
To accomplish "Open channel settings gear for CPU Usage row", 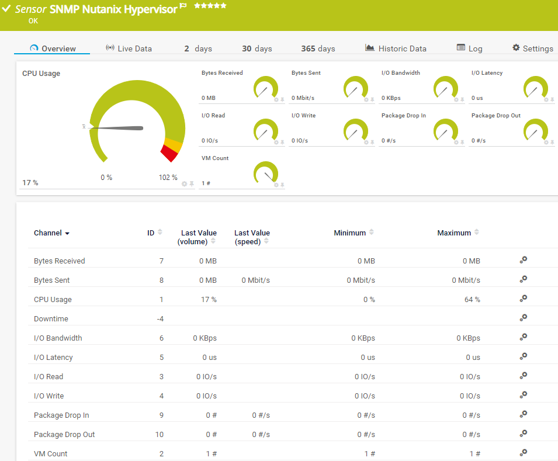I will click(524, 299).
